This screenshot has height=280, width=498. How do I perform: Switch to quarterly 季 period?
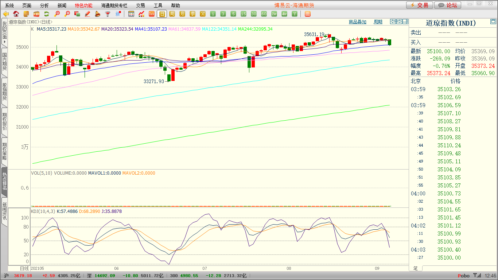(x=192, y=14)
